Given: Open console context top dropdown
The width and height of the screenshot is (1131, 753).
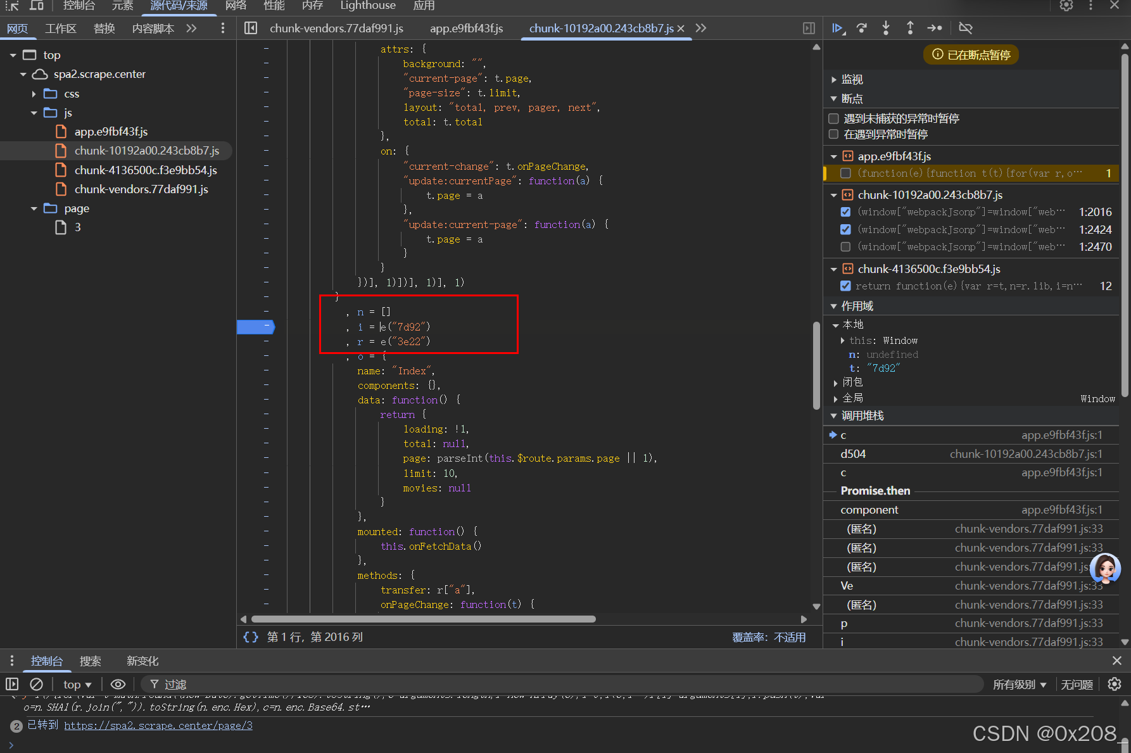Looking at the screenshot, I should tap(77, 684).
